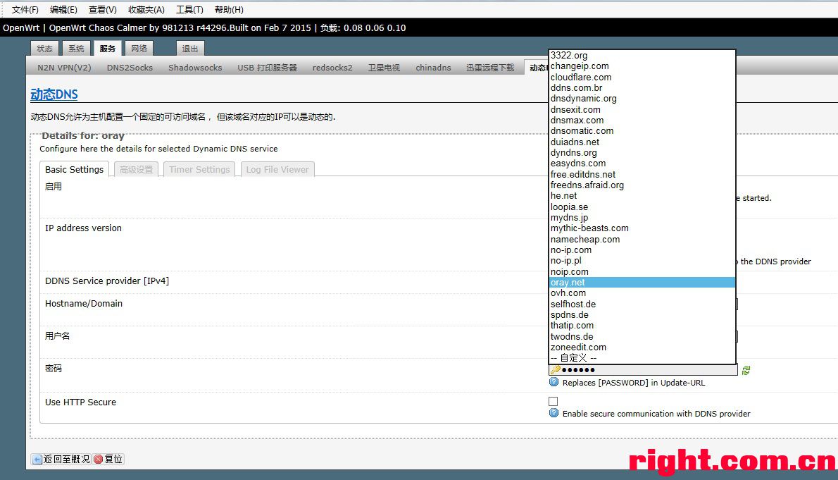Switch to Timer Settings tab
Screen dimensions: 838x480
pos(199,169)
